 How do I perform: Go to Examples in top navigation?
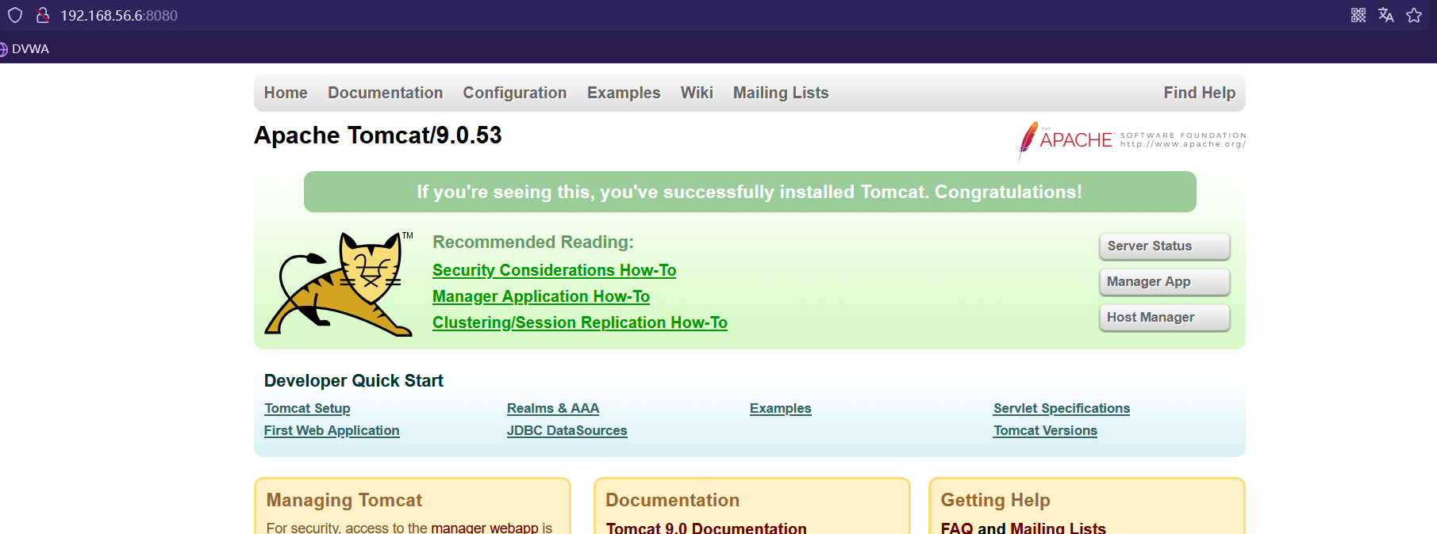click(623, 93)
